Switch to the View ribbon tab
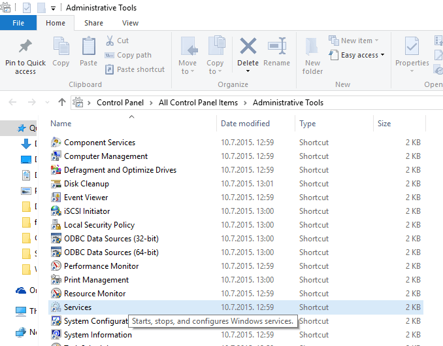 [130, 23]
